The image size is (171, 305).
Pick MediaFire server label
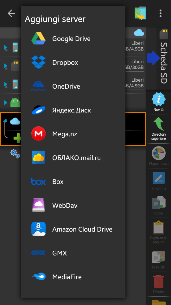67,277
